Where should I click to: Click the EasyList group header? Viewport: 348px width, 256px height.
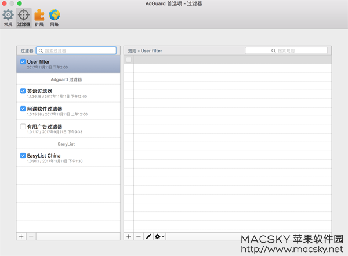(x=66, y=144)
